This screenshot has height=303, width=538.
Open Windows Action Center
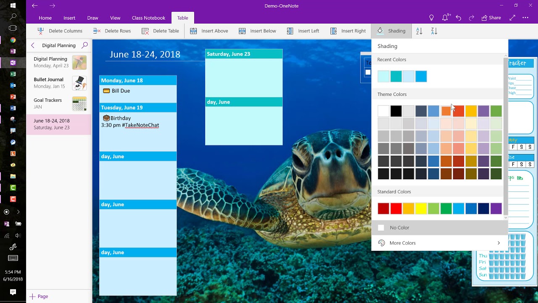pyautogui.click(x=13, y=292)
